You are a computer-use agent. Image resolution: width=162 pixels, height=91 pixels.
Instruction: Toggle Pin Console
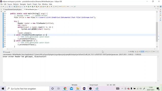[146, 52]
